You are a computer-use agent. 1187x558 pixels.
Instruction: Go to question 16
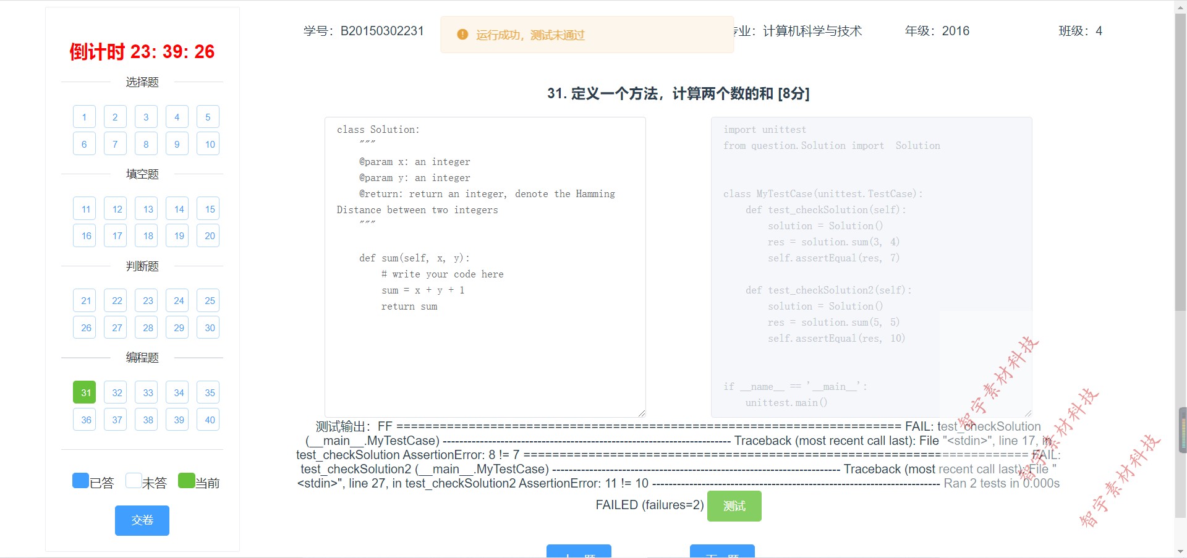coord(84,235)
